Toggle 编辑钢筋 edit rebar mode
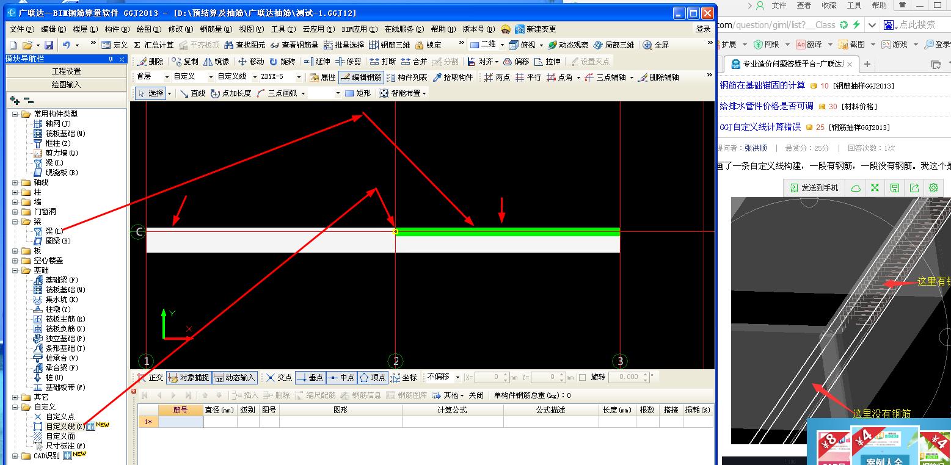Viewport: 951px width, 465px height. click(x=361, y=77)
